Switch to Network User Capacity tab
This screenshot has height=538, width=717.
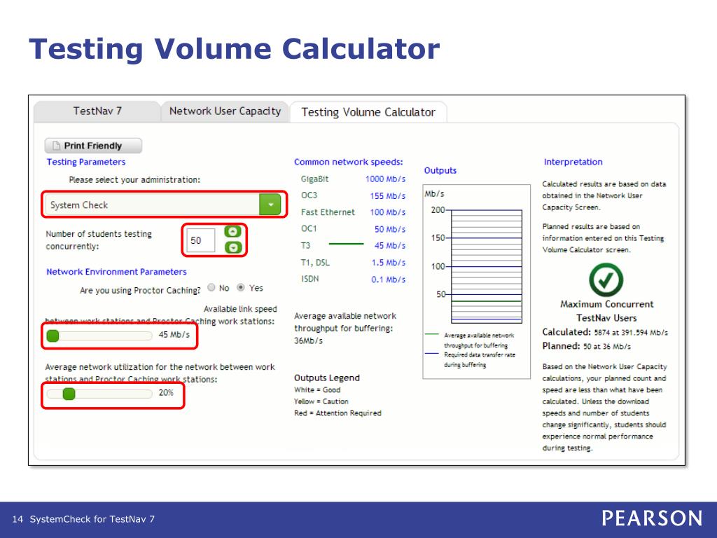(x=225, y=111)
